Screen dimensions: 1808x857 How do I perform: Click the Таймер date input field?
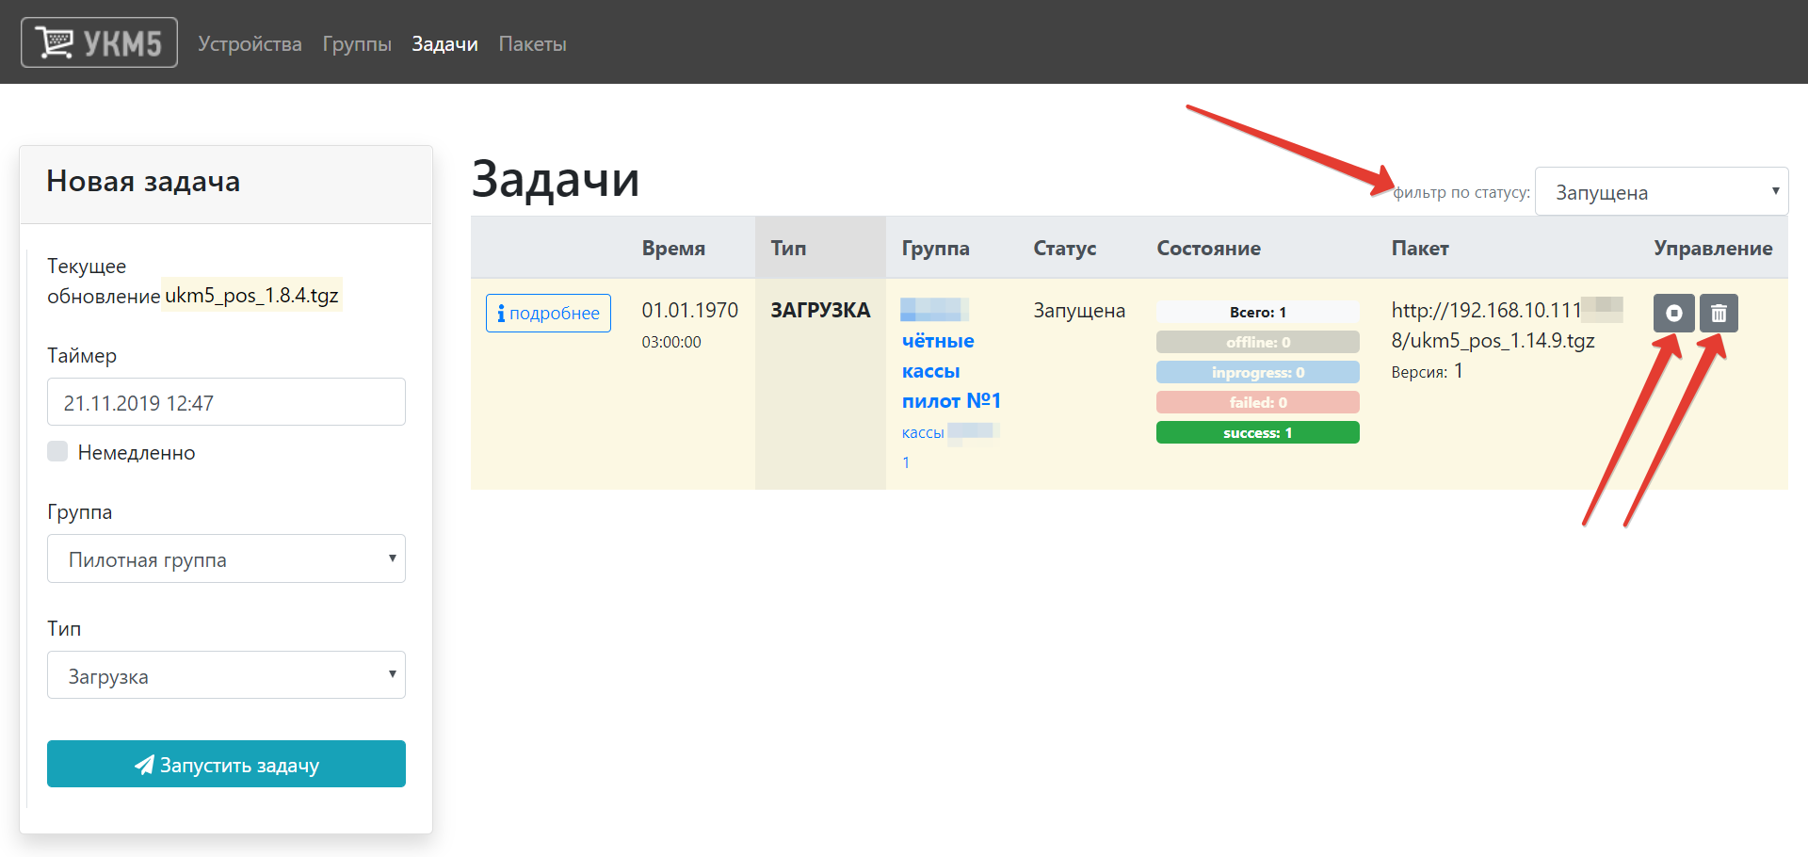pyautogui.click(x=226, y=402)
